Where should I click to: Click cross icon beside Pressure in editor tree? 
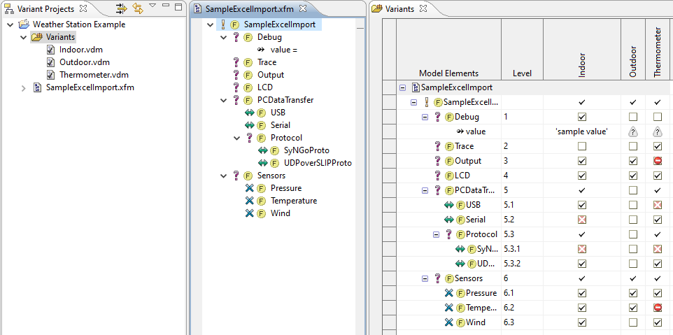[x=250, y=188]
